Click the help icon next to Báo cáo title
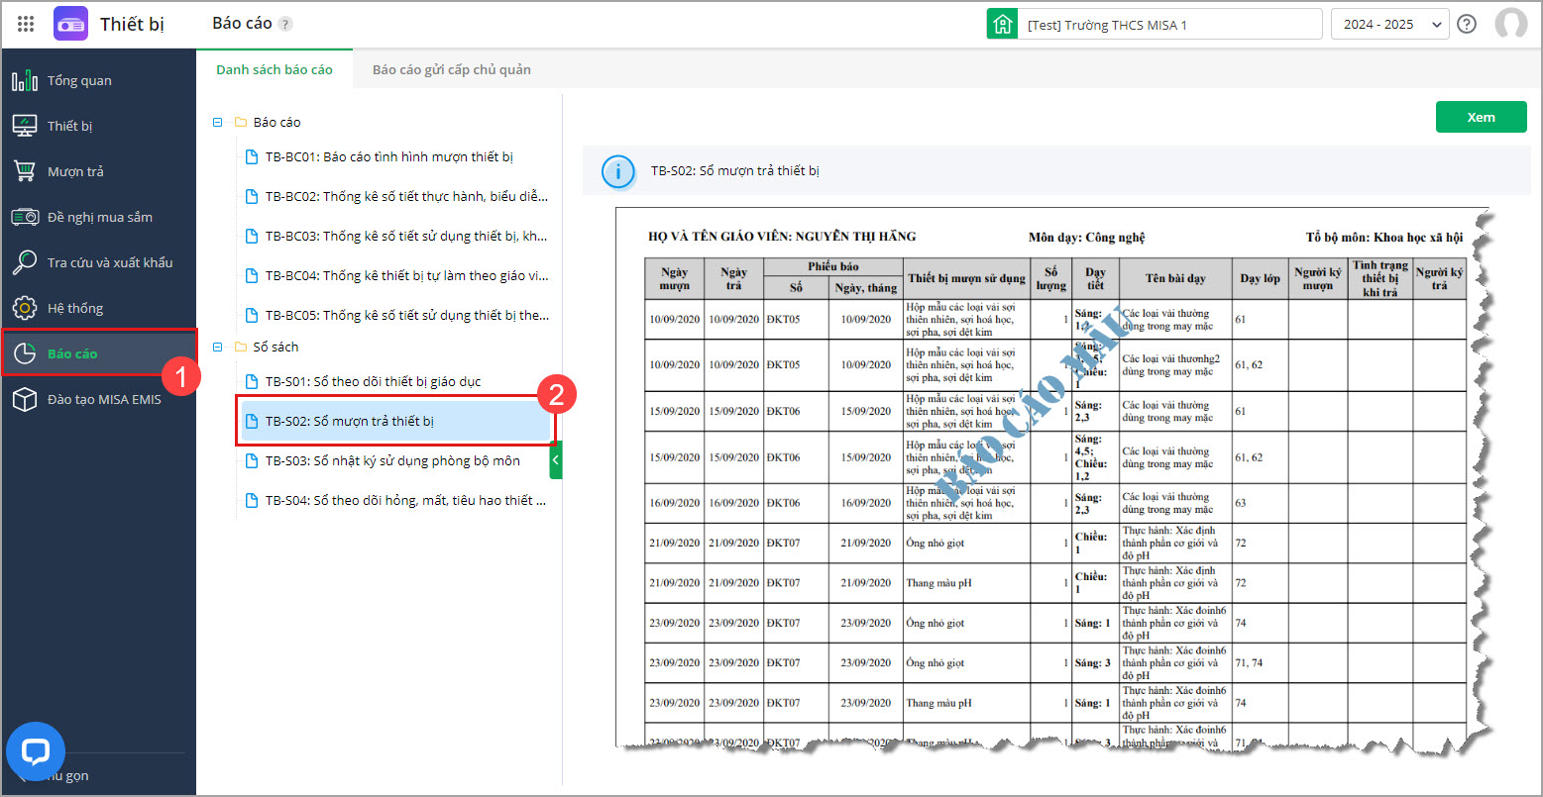 (x=285, y=25)
